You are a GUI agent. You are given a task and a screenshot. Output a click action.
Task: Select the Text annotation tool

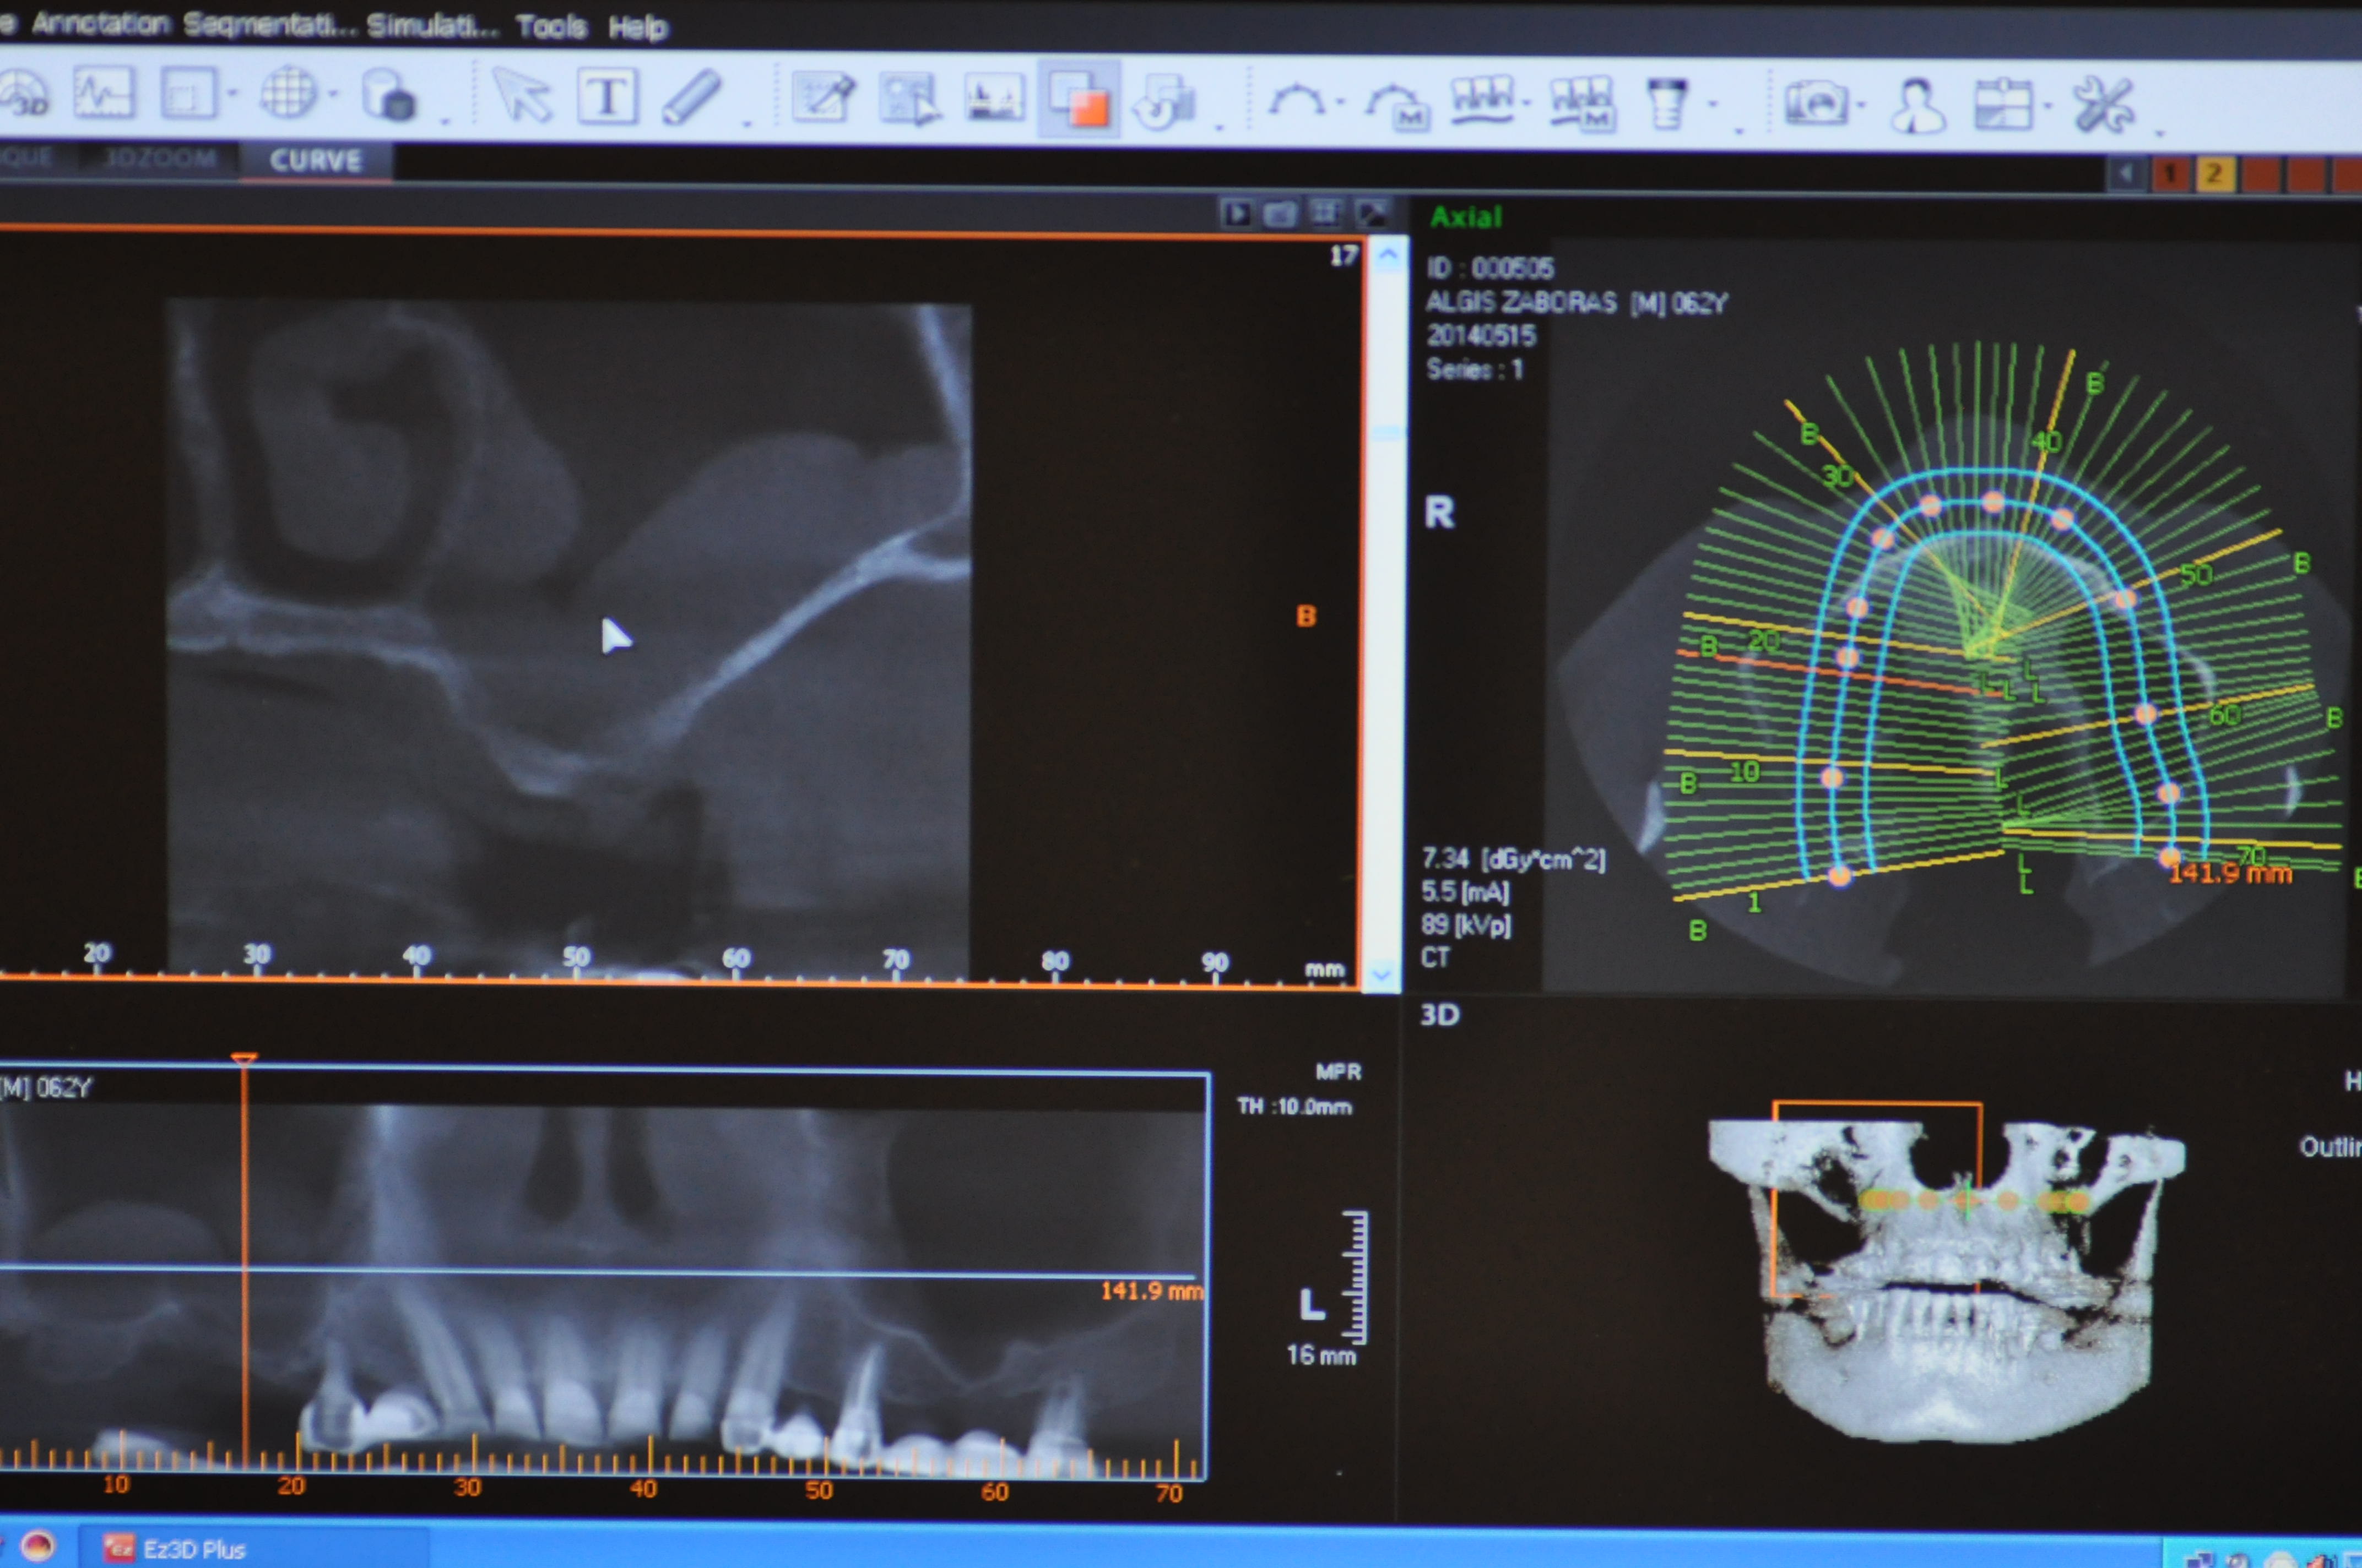[607, 97]
